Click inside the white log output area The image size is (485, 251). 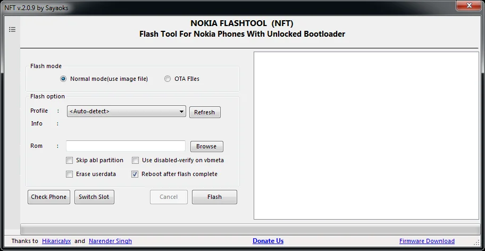tap(366, 136)
